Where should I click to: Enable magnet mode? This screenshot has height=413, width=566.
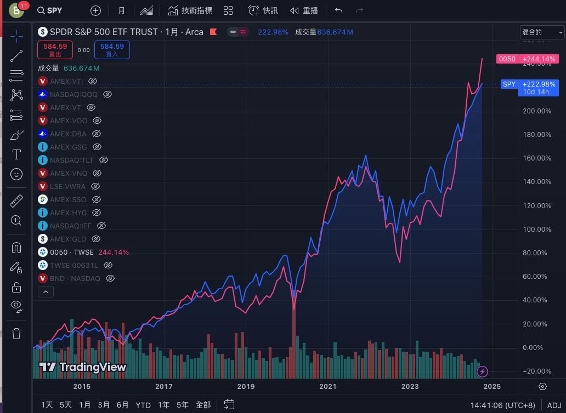click(x=16, y=247)
